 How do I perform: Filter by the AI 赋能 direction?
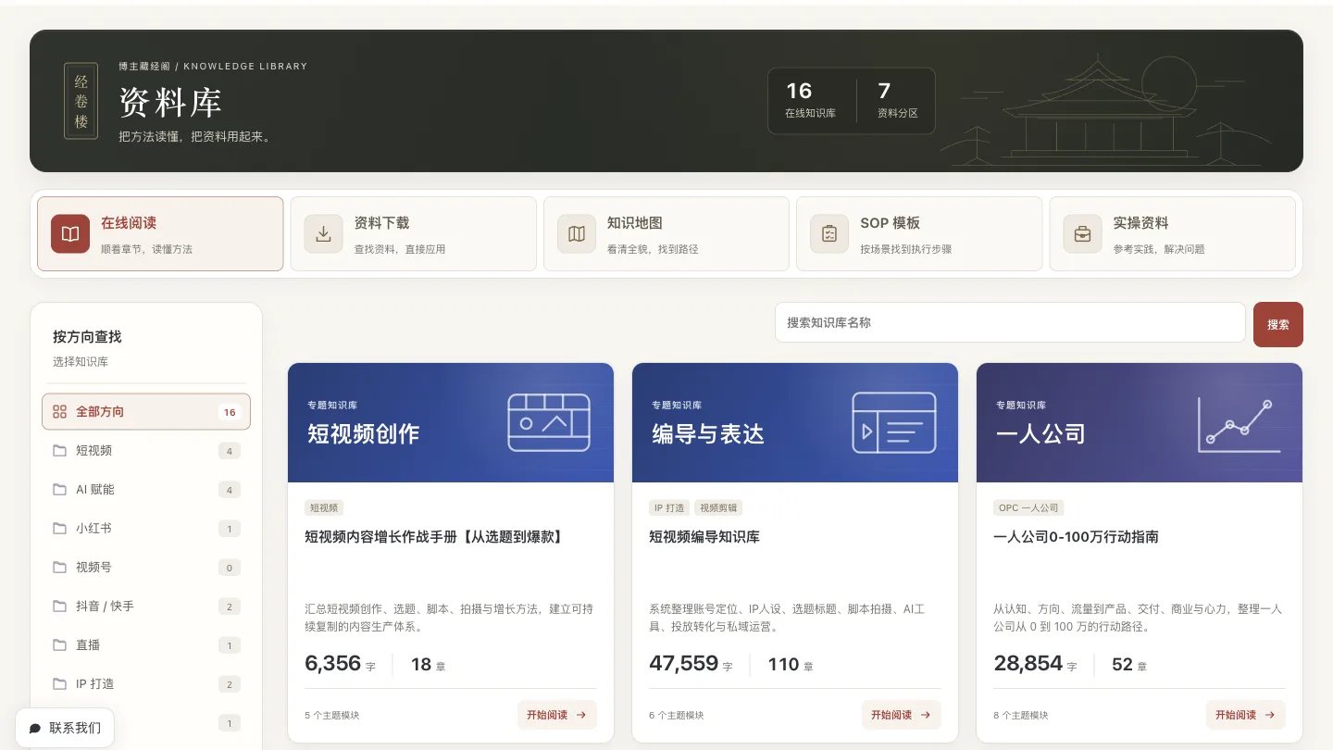point(146,490)
